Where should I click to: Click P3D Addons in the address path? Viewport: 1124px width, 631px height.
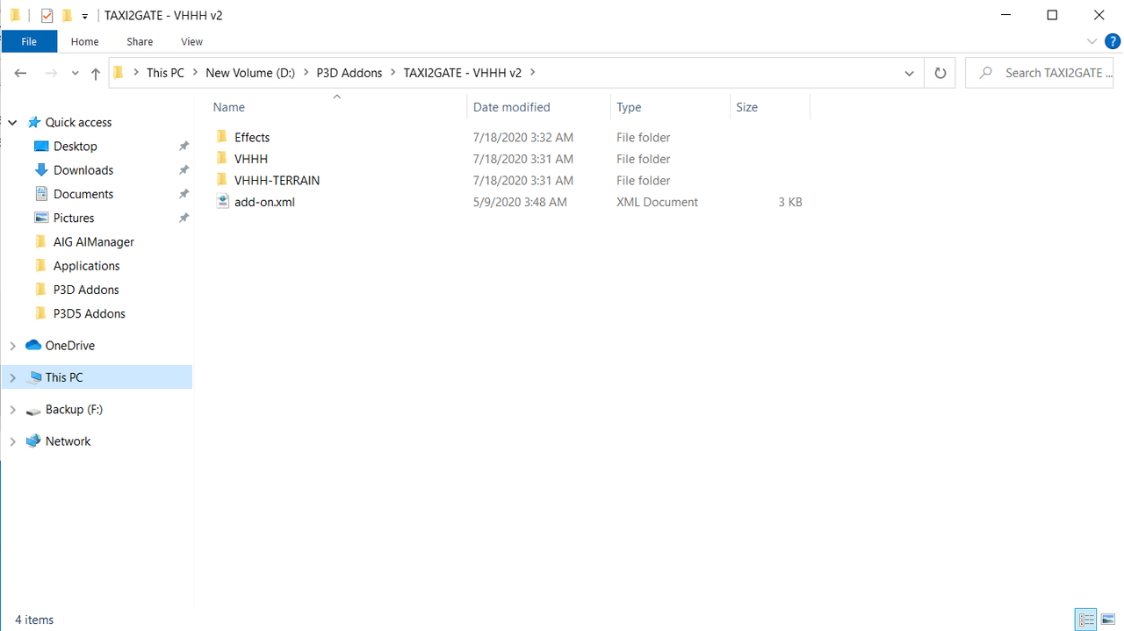point(349,73)
